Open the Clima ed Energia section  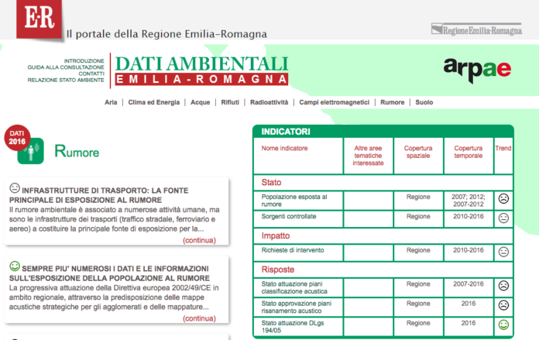(x=153, y=102)
